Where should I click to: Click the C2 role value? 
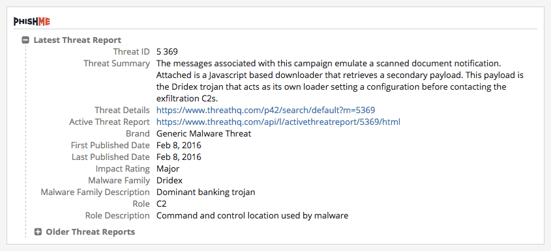click(161, 204)
